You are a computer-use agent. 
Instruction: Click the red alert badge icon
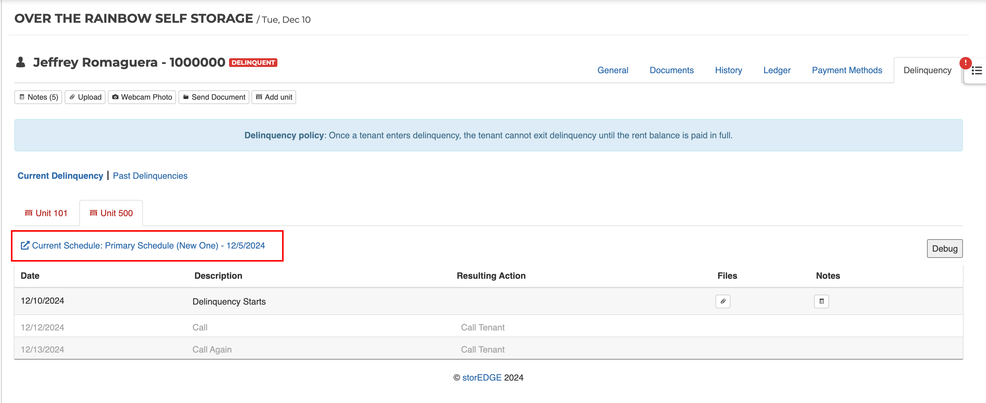[965, 63]
